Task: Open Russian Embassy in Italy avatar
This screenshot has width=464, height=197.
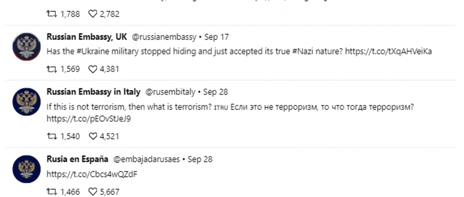Action: (x=27, y=101)
